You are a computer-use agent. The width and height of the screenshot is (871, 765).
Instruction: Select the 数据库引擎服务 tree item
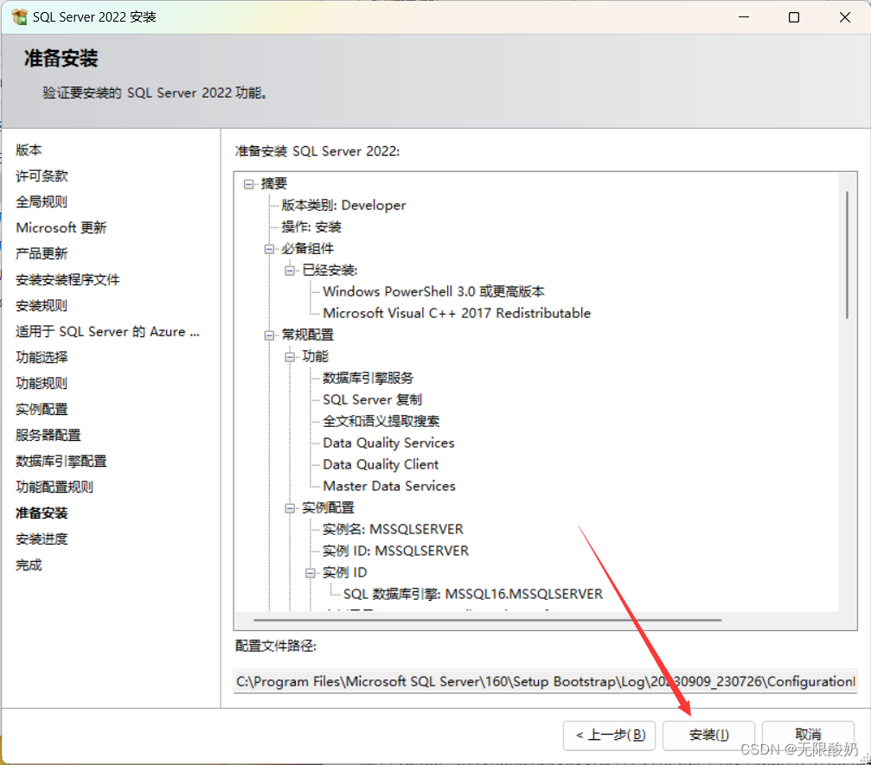tap(368, 378)
